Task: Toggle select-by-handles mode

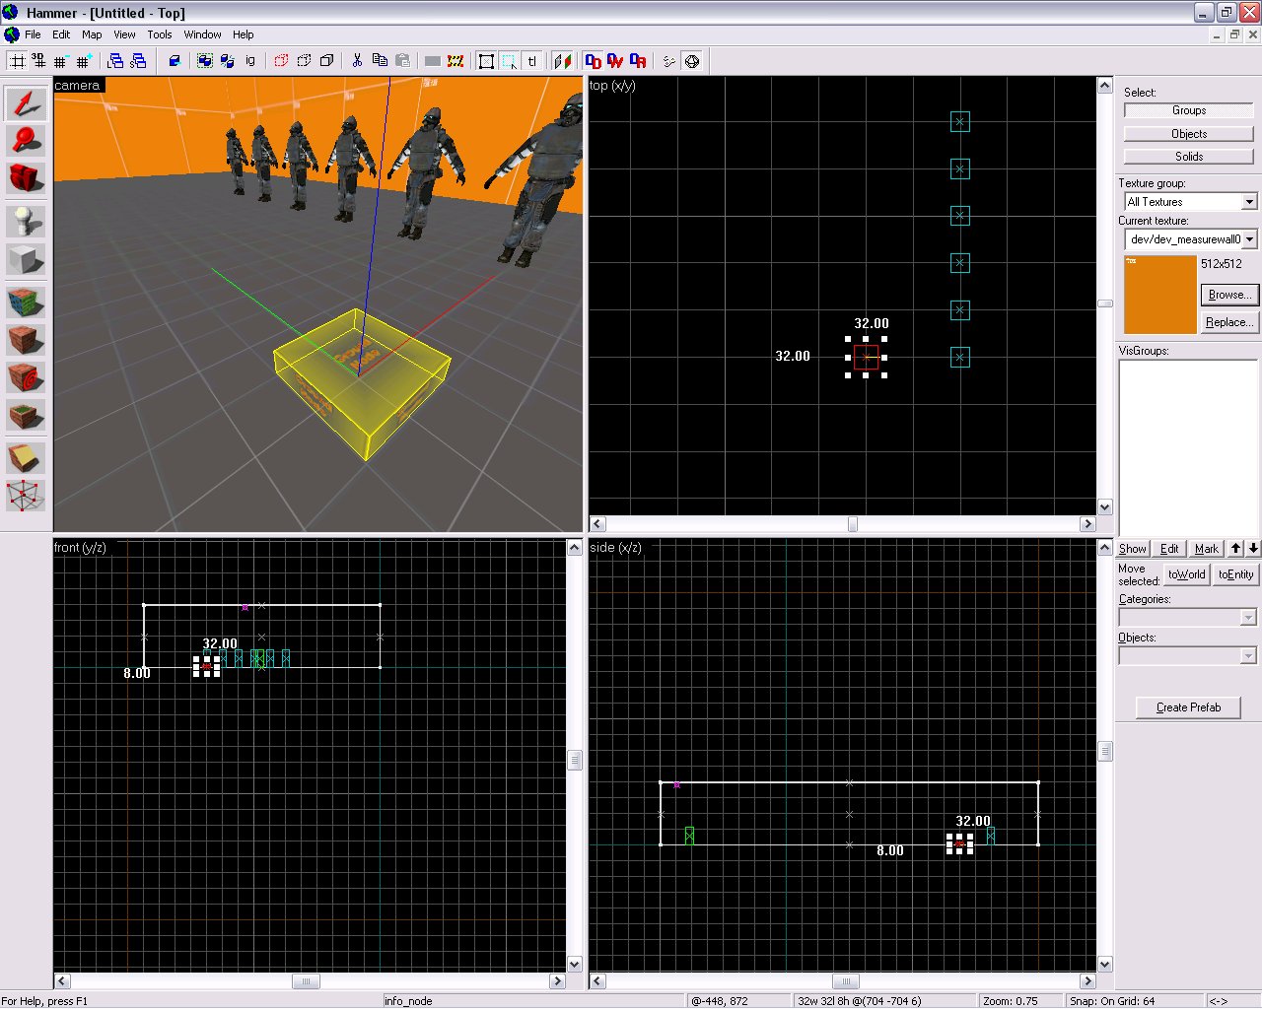Action: click(x=486, y=61)
